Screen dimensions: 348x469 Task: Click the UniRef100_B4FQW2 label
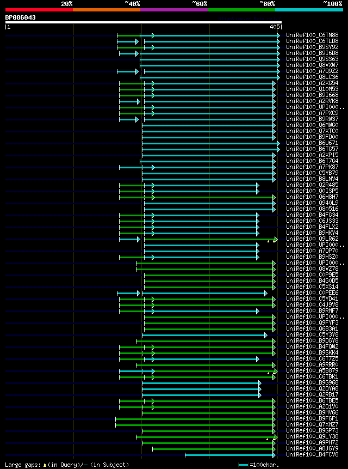coord(312,346)
